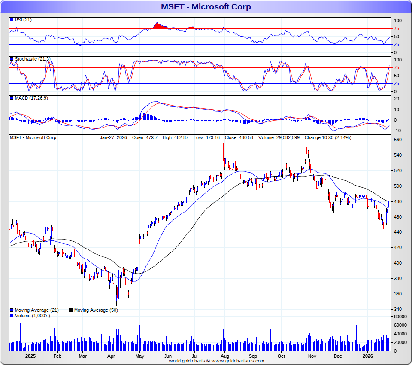Click the 340 price axis label
This screenshot has height=365, width=412.
398,309
